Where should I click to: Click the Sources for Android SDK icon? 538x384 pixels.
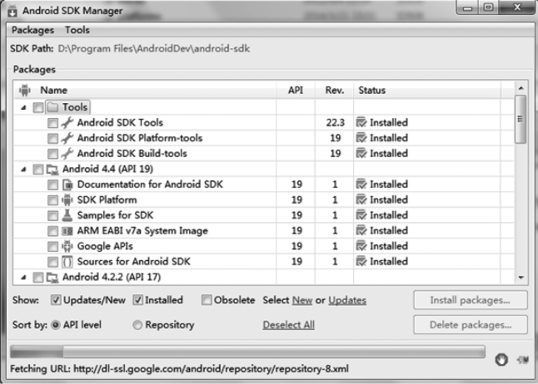tap(68, 262)
